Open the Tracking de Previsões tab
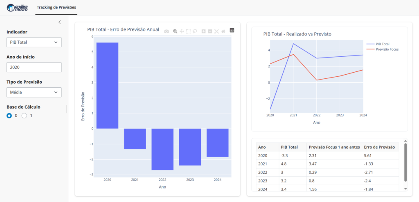Image resolution: width=419 pixels, height=202 pixels. [x=56, y=7]
